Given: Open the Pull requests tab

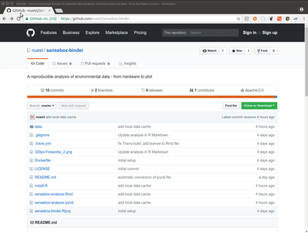Looking at the screenshot, I should pyautogui.click(x=95, y=64).
